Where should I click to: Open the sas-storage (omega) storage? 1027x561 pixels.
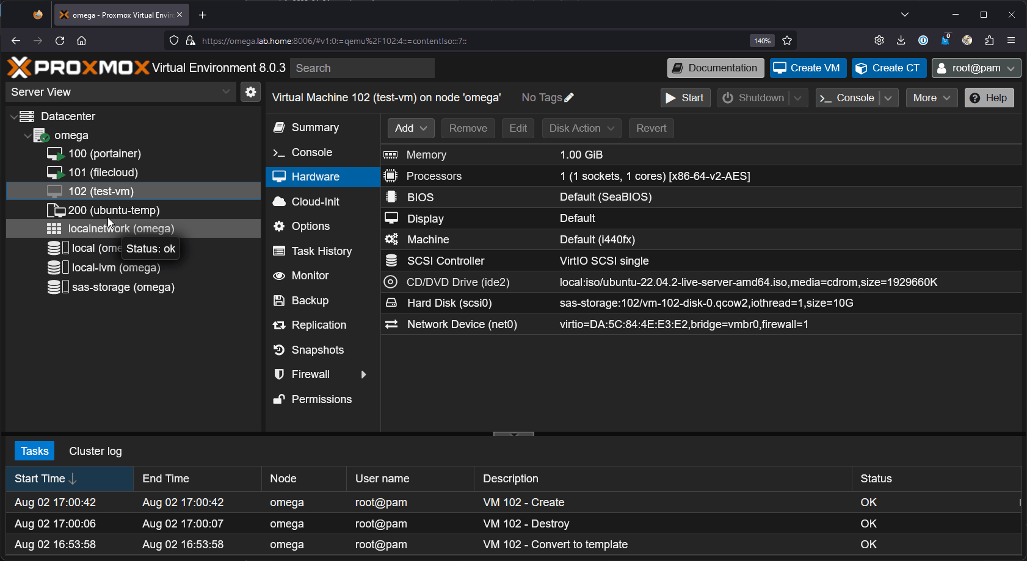coord(123,287)
